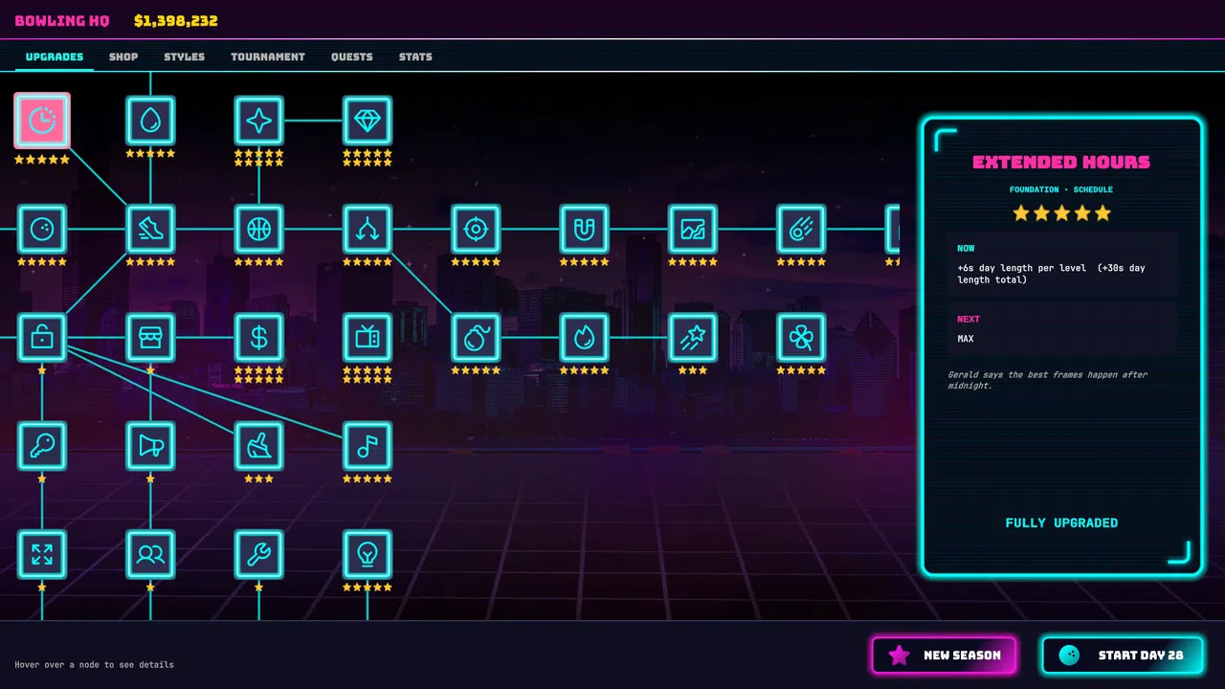The height and width of the screenshot is (689, 1225).
Task: Click the five-star rating in details panel
Action: [1061, 212]
